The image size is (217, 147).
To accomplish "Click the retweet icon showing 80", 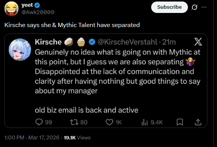I will coord(74,122).
